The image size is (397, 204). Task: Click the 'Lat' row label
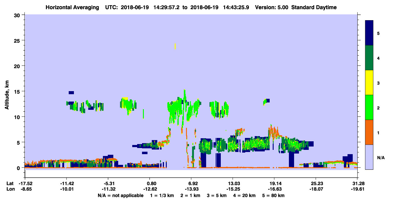[x=10, y=184]
